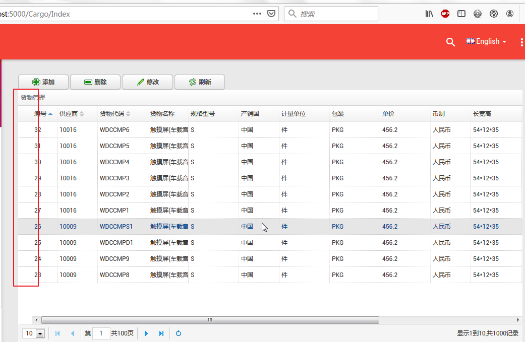
Task: Click the reload icon in the pagination bar
Action: coord(179,333)
